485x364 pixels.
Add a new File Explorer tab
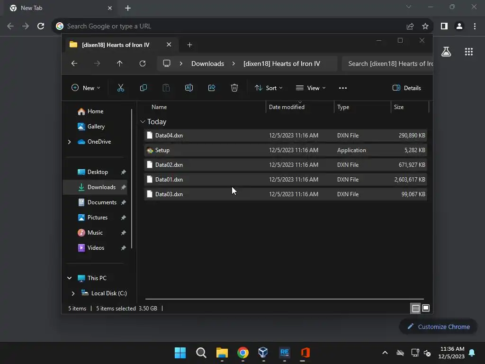point(189,45)
